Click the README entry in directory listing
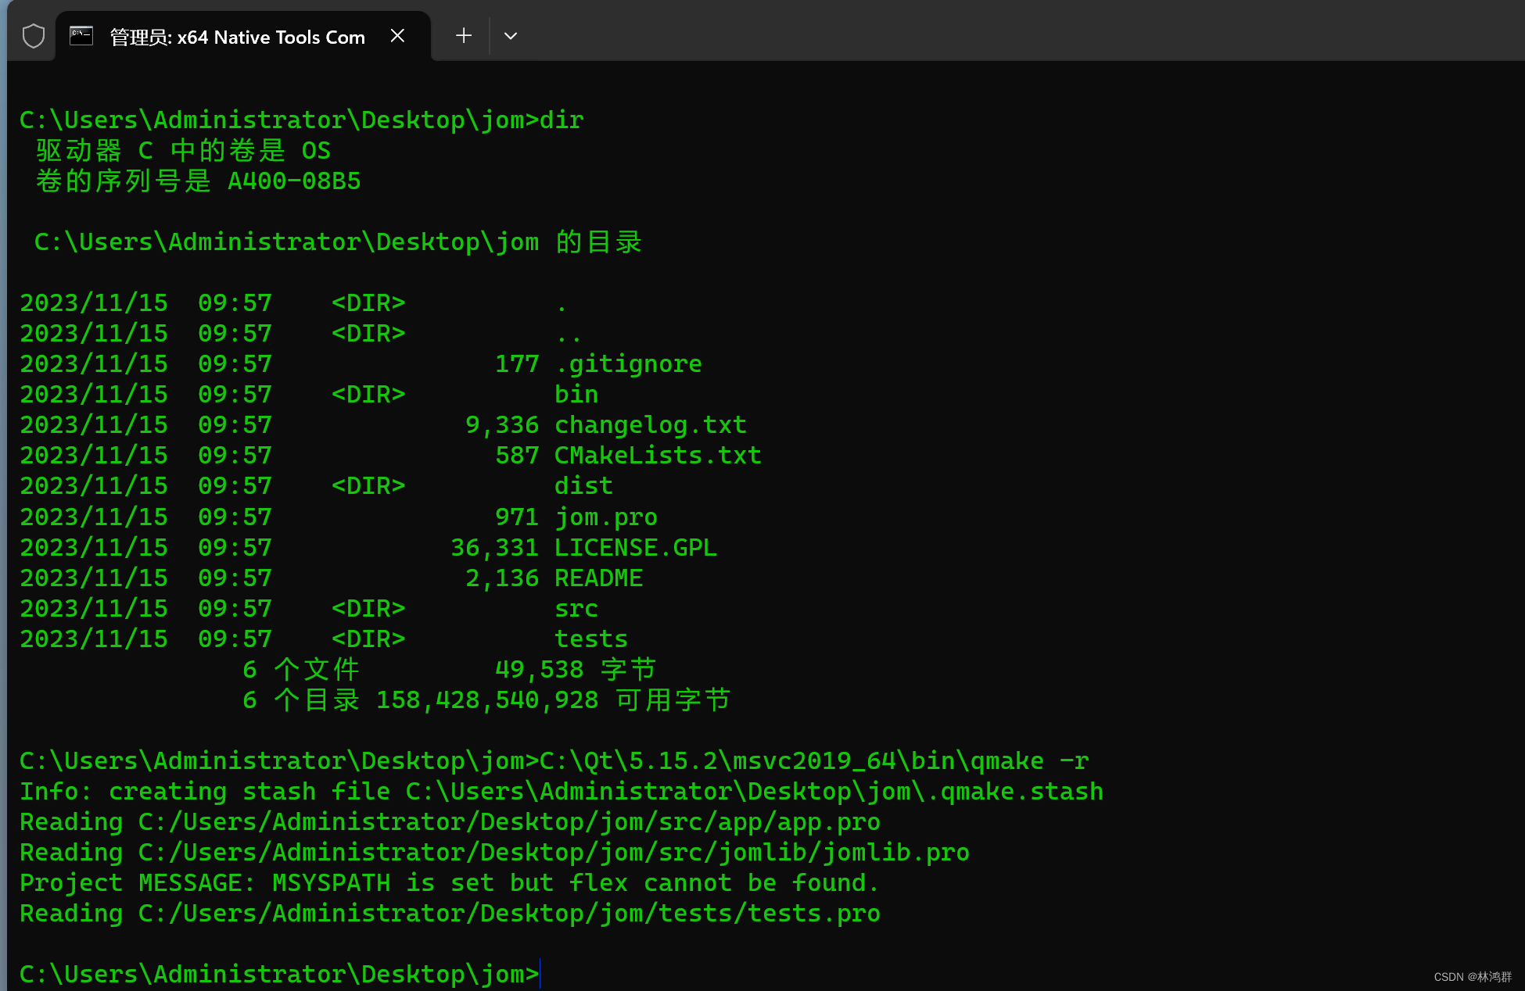 tap(598, 578)
